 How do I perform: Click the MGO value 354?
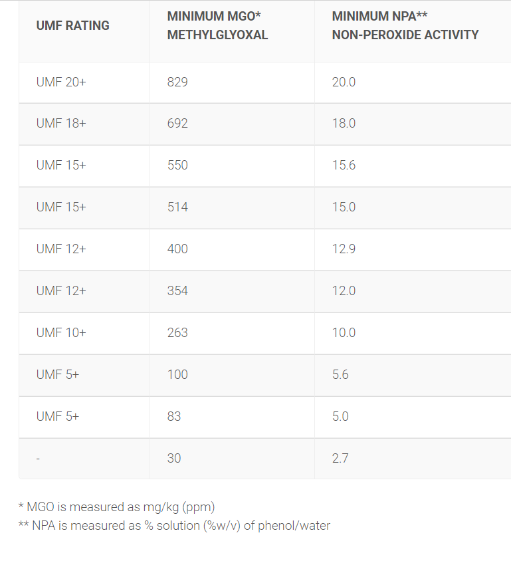point(177,290)
